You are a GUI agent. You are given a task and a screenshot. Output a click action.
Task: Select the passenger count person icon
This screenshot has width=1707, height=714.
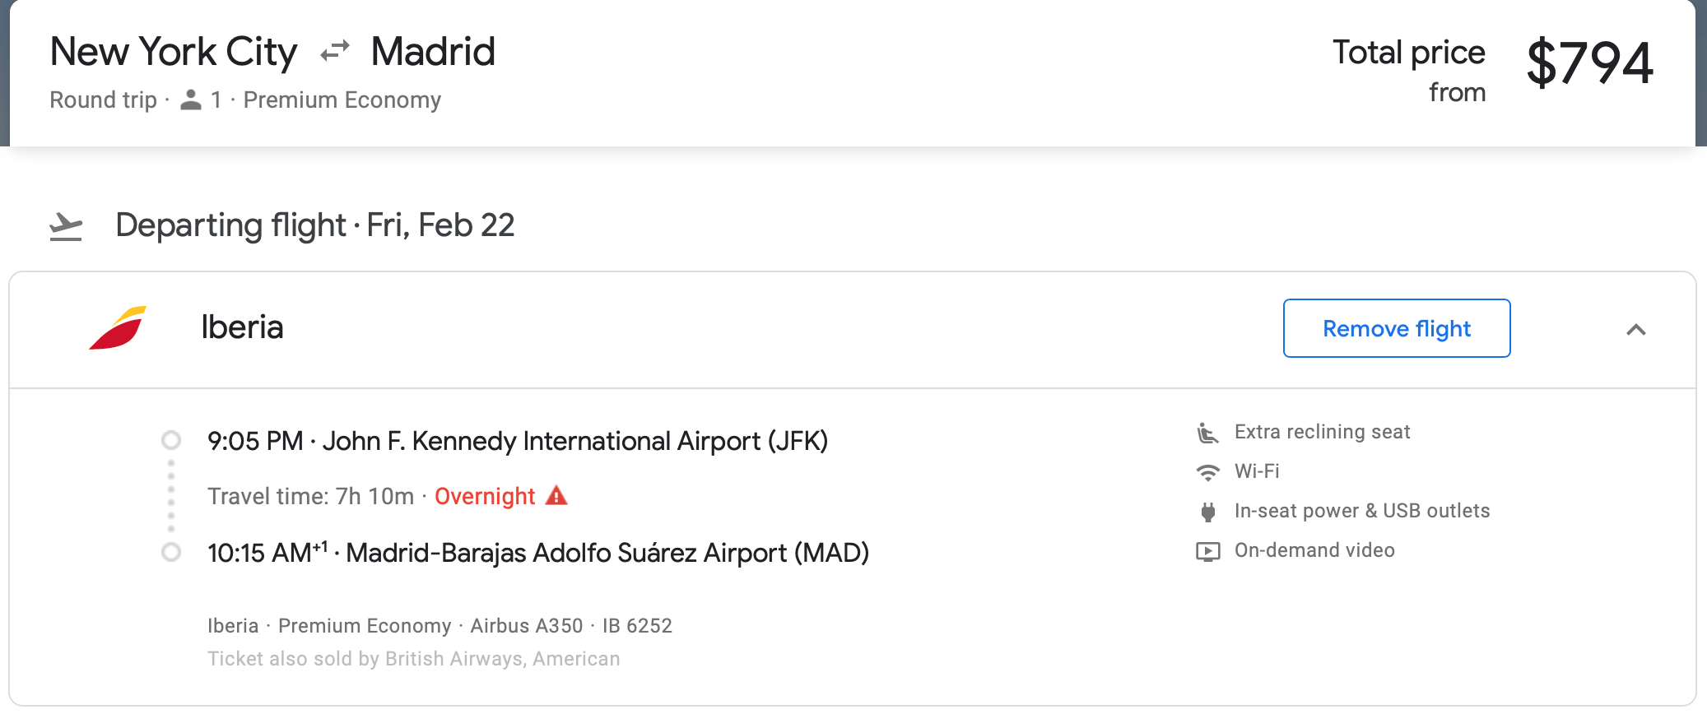192,100
